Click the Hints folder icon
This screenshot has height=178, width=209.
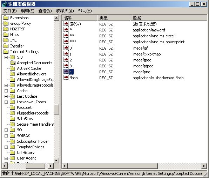coord(6,35)
